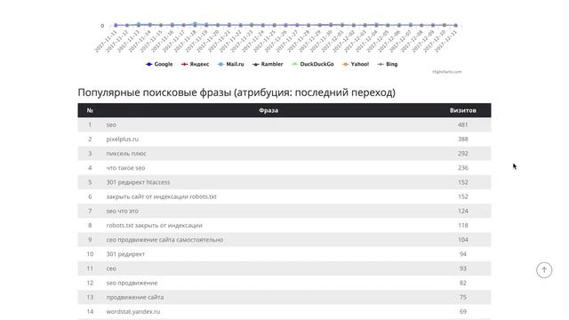
Task: Select the phrase 'продвижение сайта' in row 13
Action: click(x=134, y=297)
